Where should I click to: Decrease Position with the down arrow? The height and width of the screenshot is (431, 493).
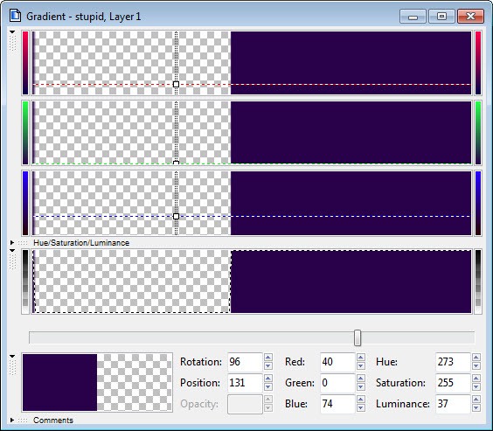(267, 387)
